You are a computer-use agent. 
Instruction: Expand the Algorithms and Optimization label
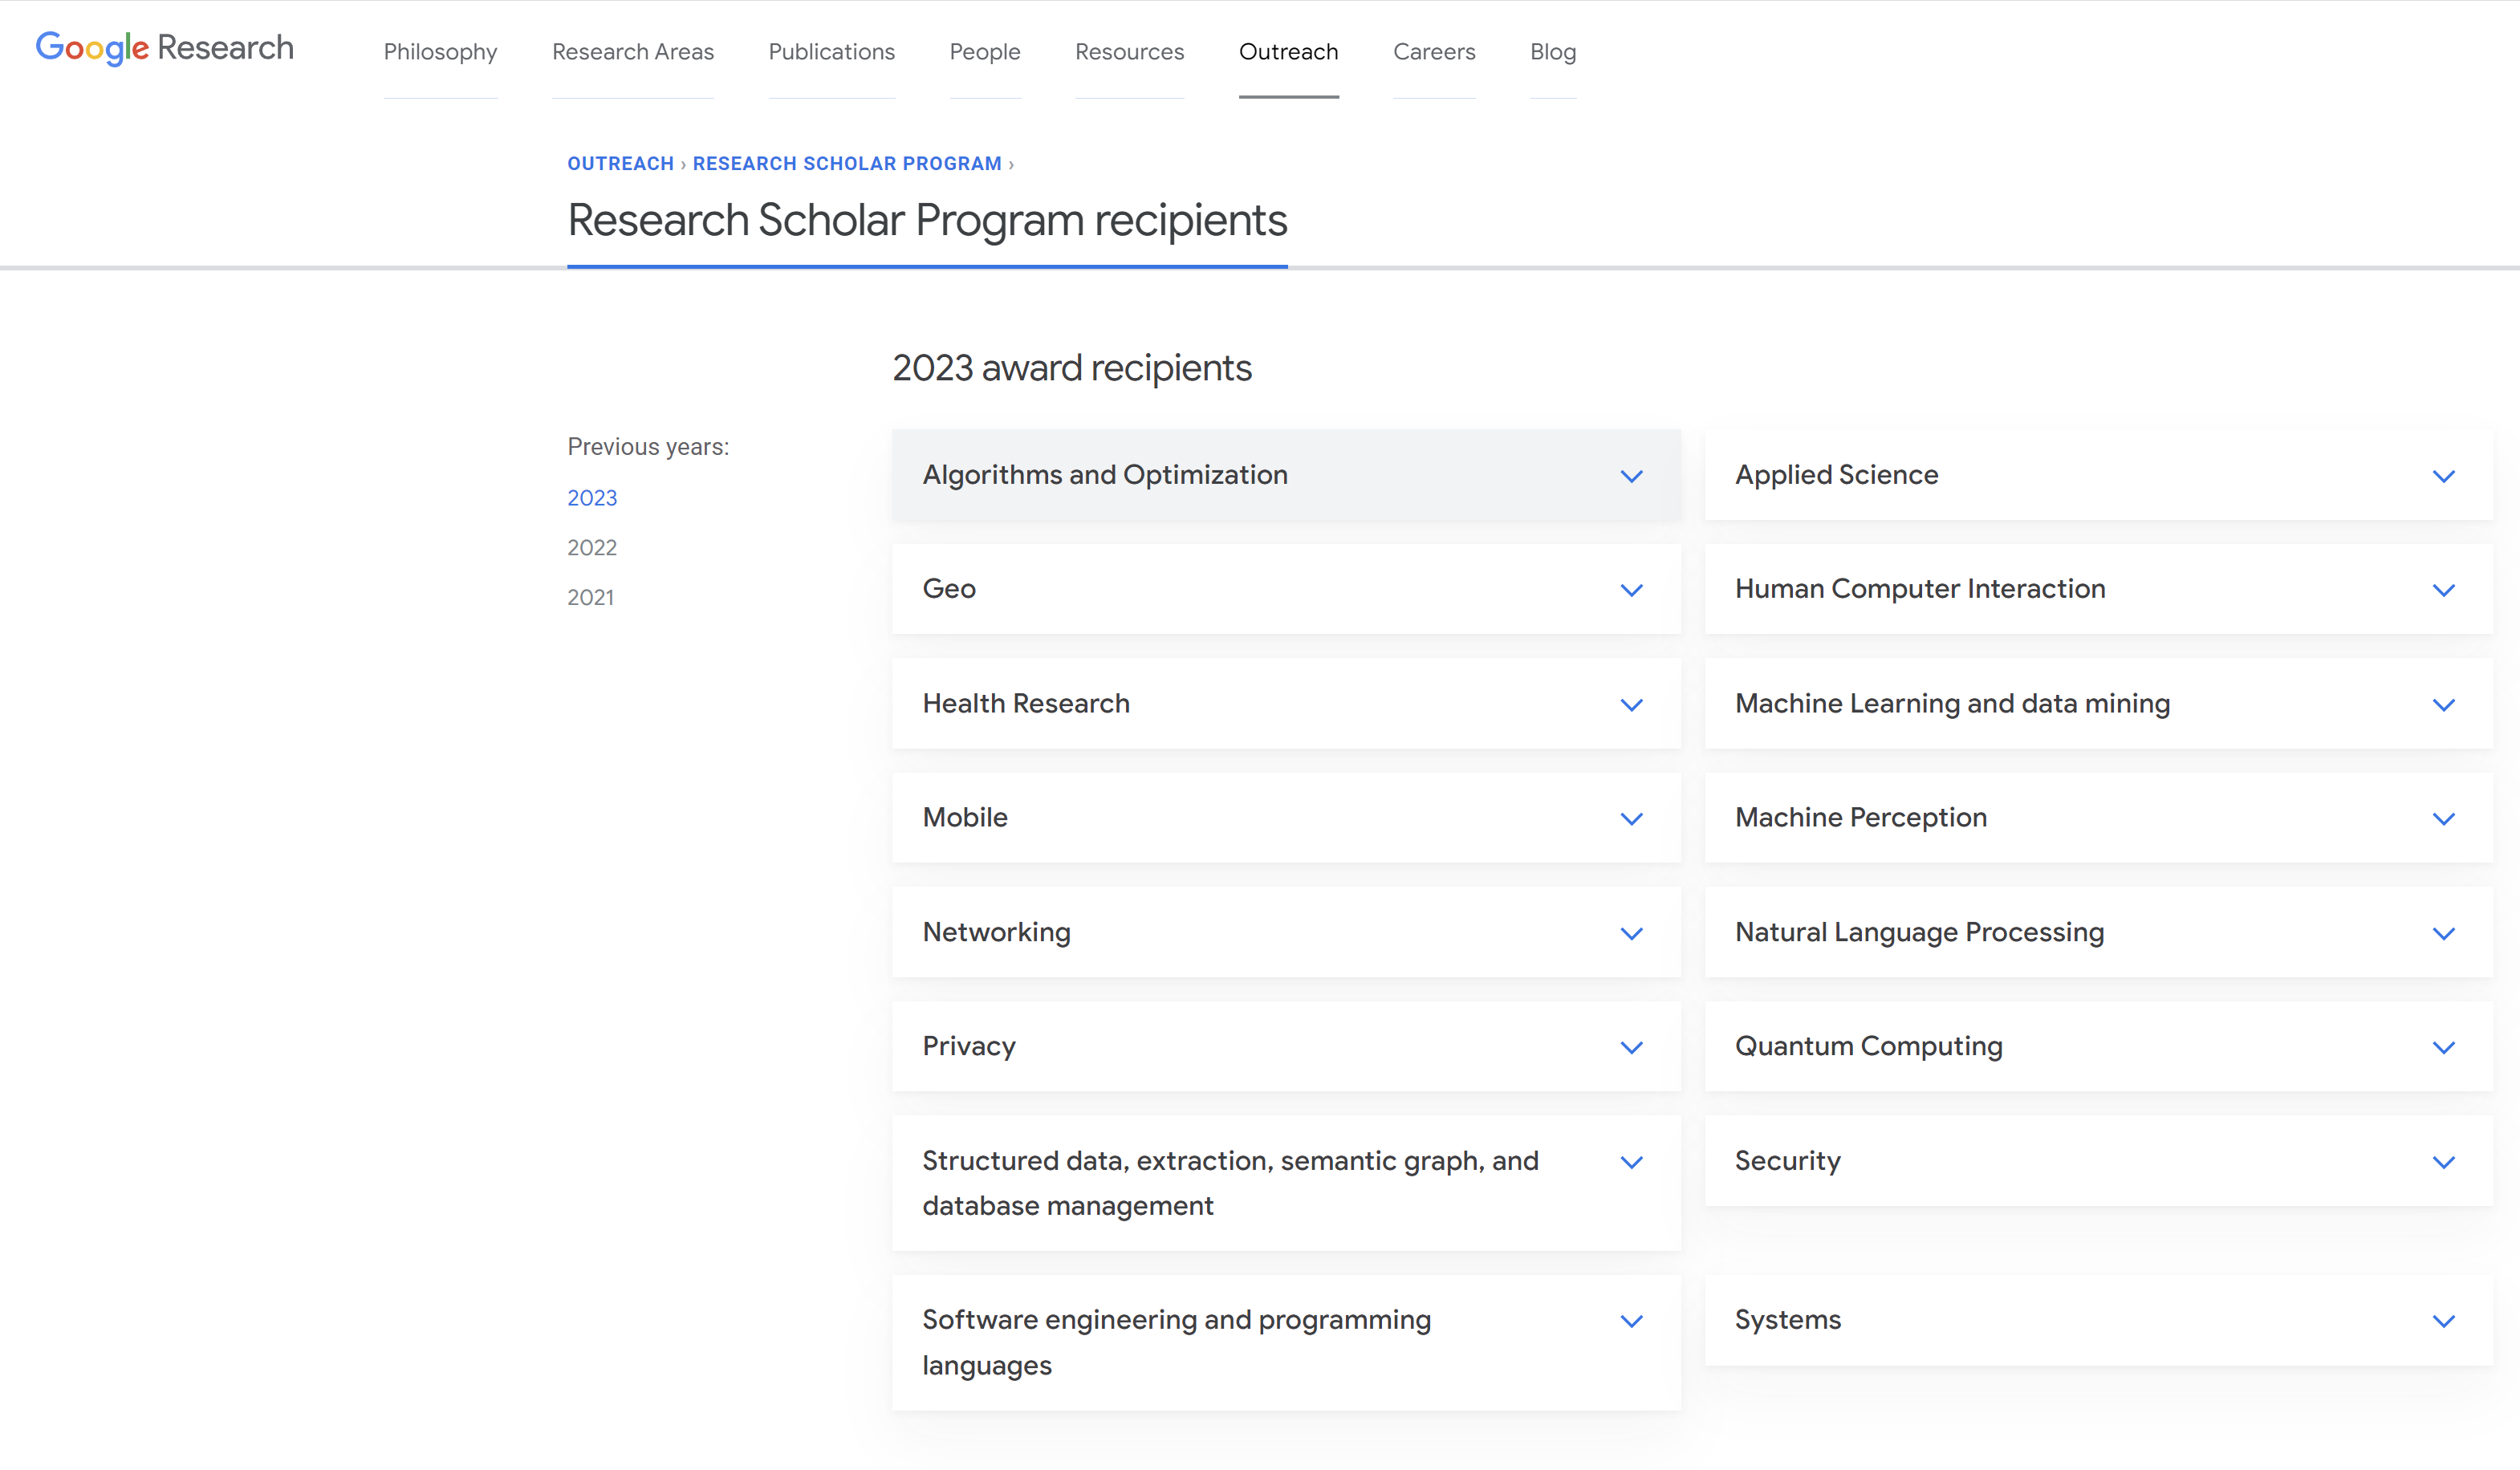click(1105, 475)
